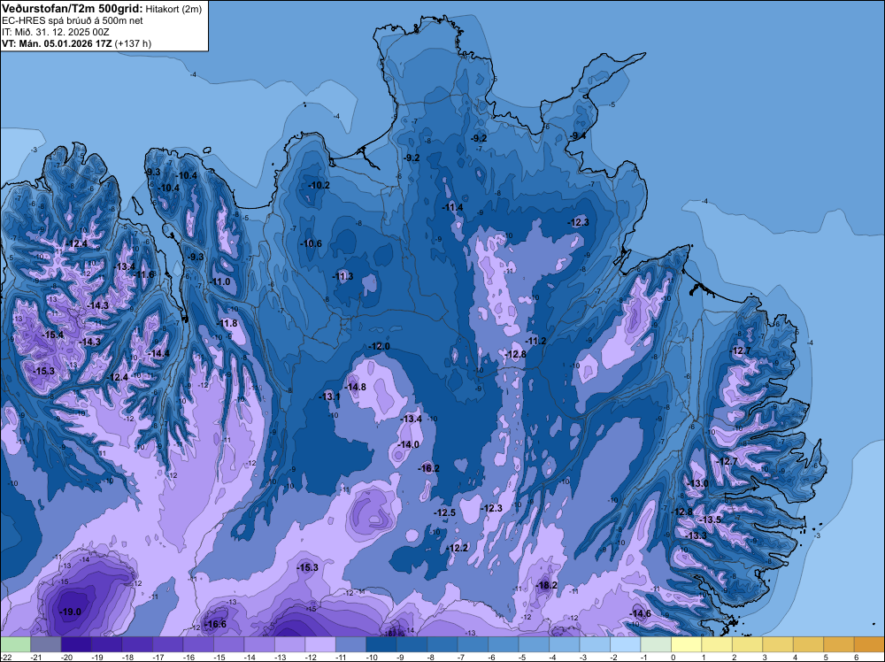Click the -19.0 temperature label
Image resolution: width=885 pixels, height=662 pixels.
71,612
